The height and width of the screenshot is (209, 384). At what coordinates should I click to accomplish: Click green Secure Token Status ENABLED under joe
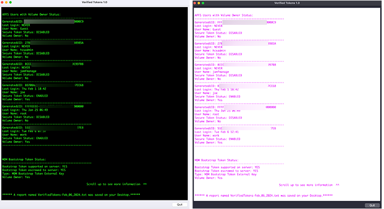click(x=25, y=96)
